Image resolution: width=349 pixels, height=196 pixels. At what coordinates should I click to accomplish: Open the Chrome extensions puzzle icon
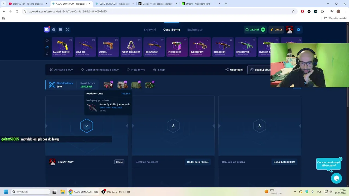point(322,11)
